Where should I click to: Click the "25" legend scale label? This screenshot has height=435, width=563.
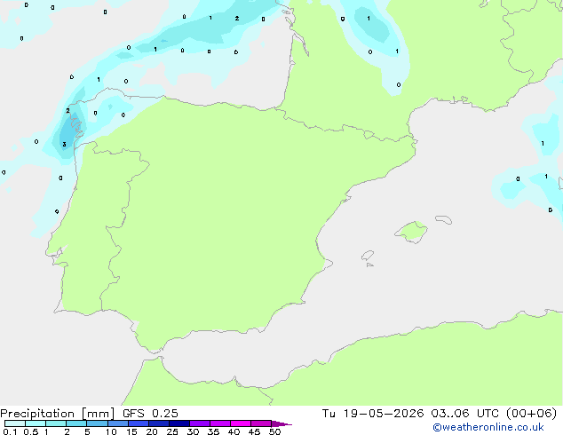click(x=172, y=431)
